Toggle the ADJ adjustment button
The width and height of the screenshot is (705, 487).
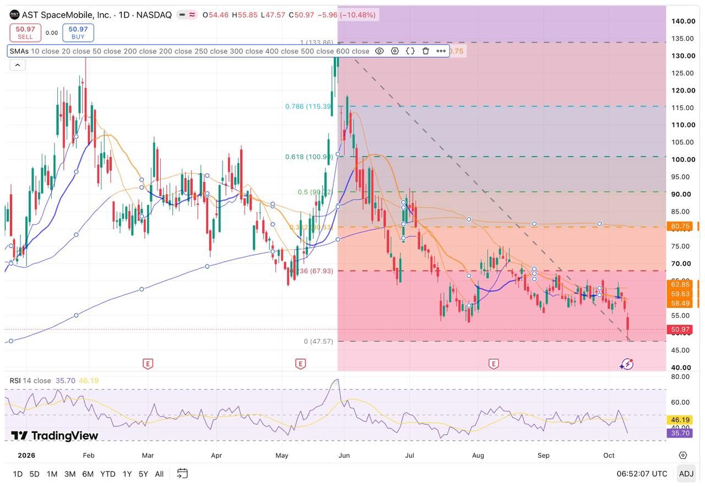[686, 474]
